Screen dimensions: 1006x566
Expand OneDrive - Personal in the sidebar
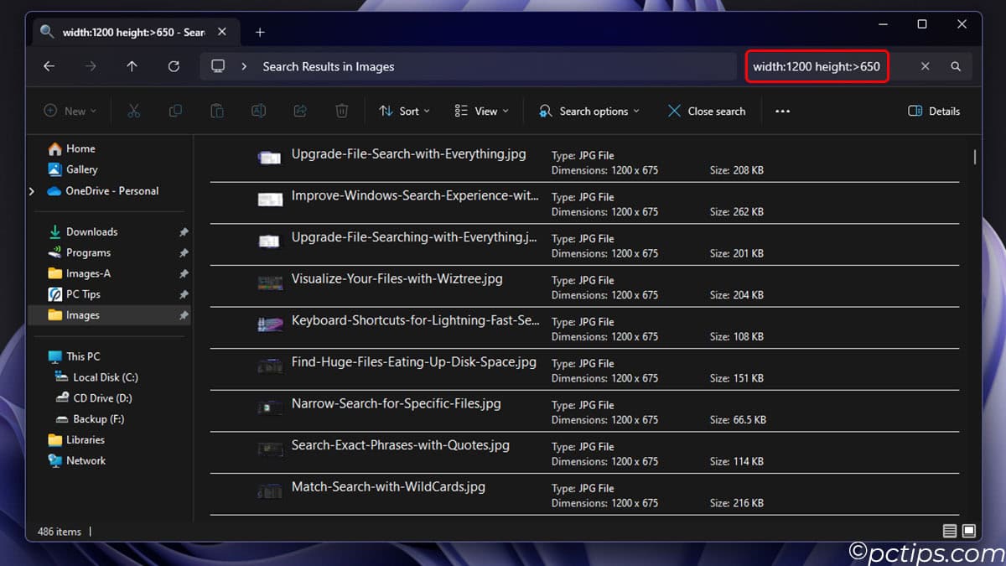coord(31,190)
